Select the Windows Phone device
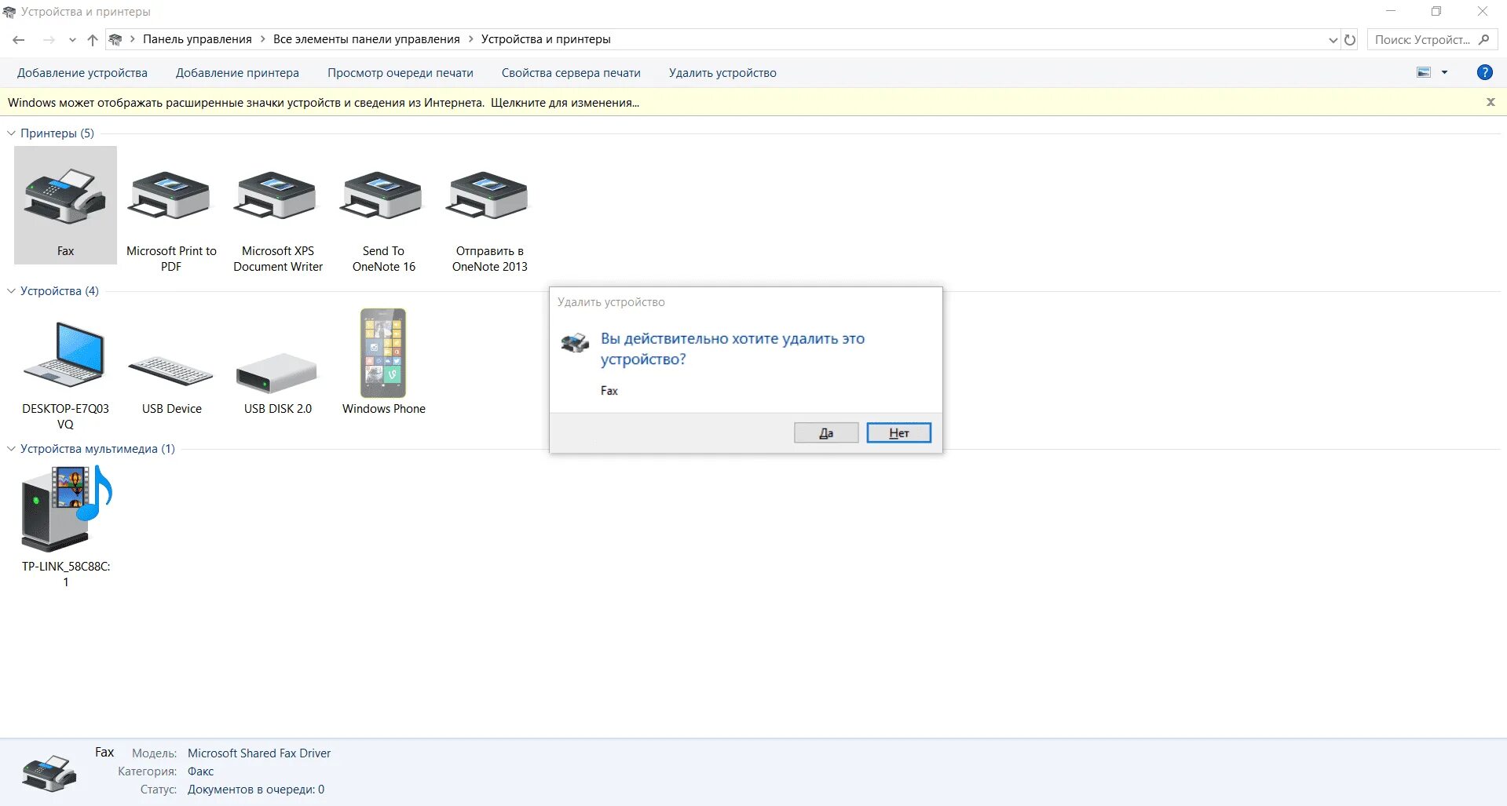This screenshot has width=1507, height=806. (383, 361)
